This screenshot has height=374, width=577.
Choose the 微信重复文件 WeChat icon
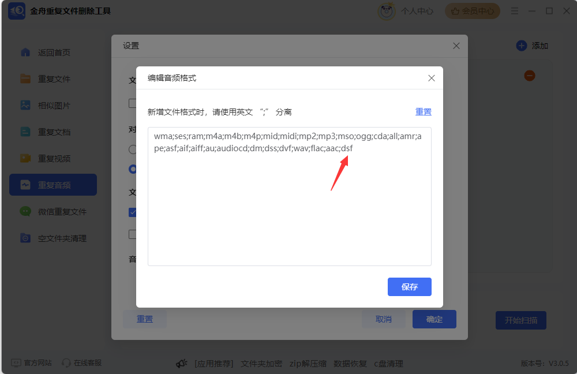25,211
